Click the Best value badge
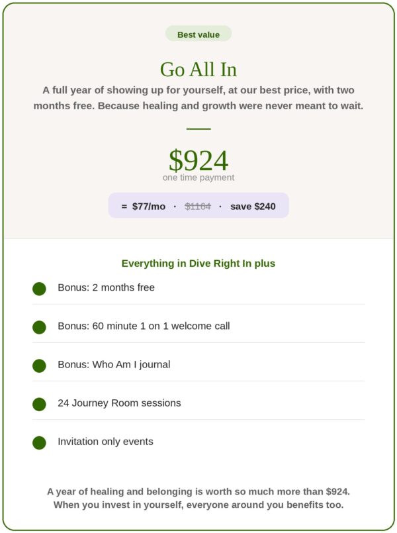397x533 pixels. point(198,34)
